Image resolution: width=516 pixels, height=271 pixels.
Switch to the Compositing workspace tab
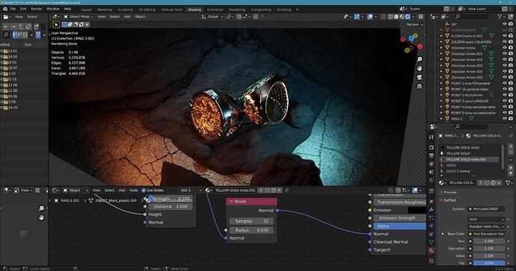pos(261,10)
